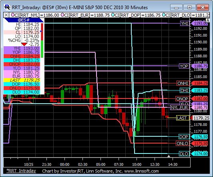Select the @ES# symbol header in quote panel
Viewport: 213px width, 177px height.
pyautogui.click(x=24, y=20)
